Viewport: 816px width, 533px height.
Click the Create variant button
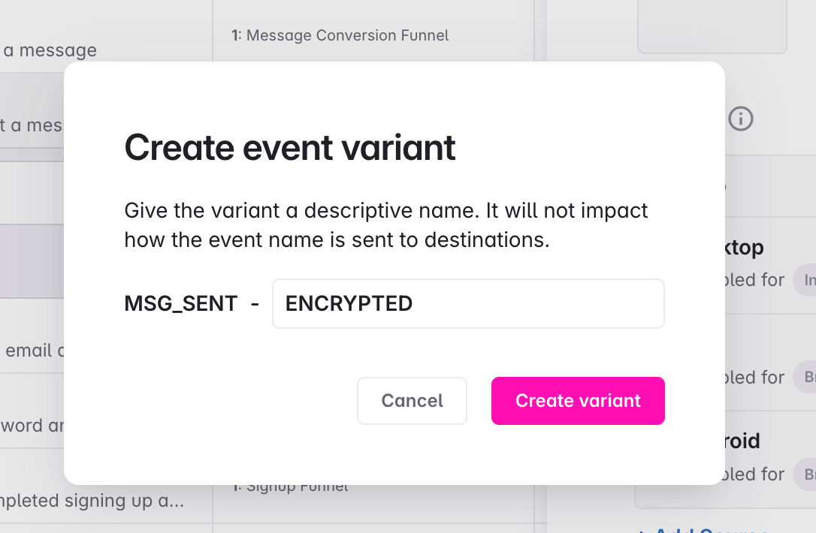(x=578, y=401)
